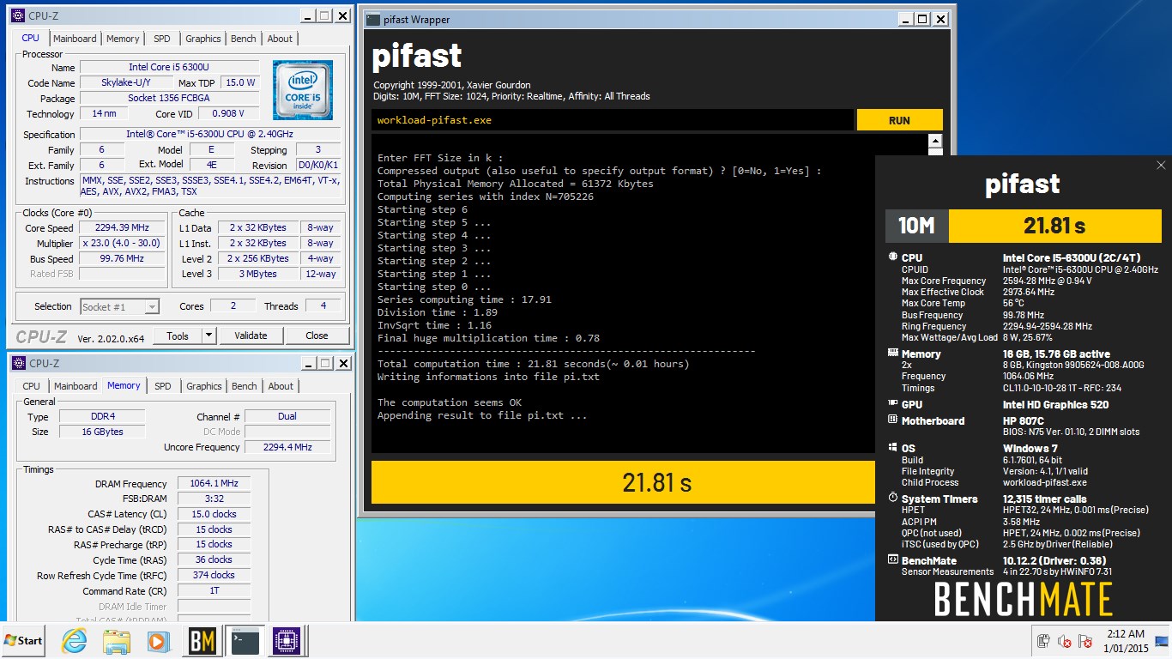Switch to the pifast console taskbar icon
The height and width of the screenshot is (659, 1172).
(x=245, y=641)
